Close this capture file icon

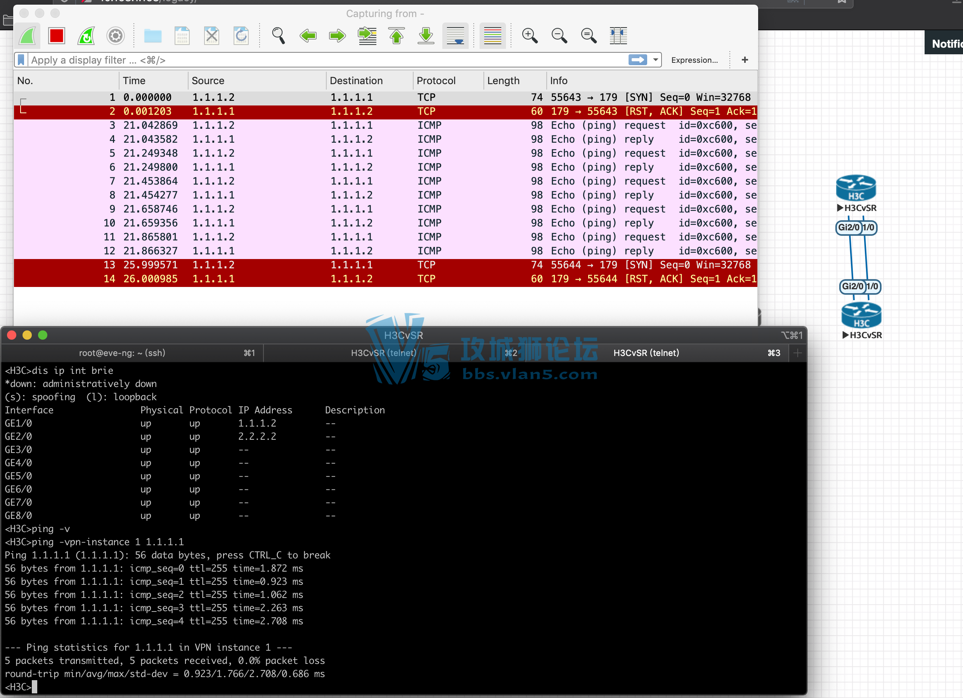[211, 36]
